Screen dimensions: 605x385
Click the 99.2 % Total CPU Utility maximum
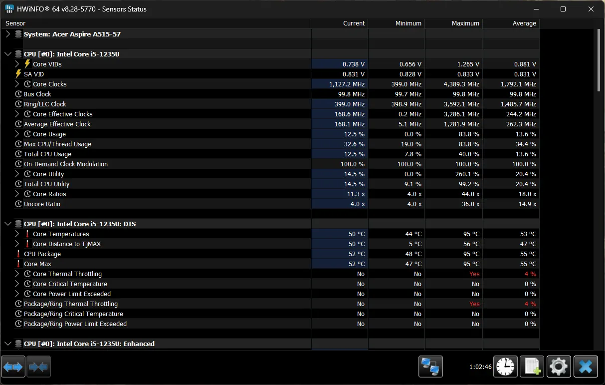470,184
